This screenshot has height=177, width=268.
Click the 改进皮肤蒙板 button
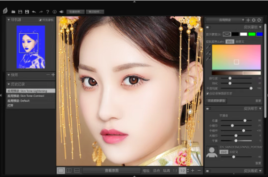[x=216, y=101]
